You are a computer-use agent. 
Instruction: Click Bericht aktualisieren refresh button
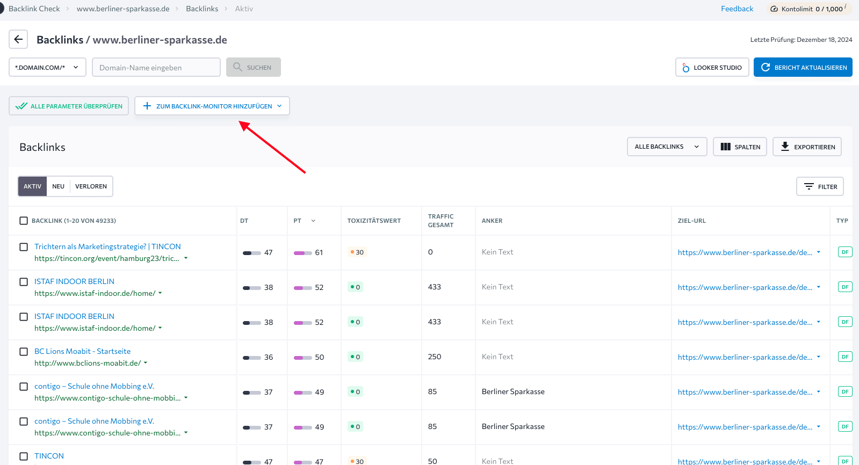[803, 67]
